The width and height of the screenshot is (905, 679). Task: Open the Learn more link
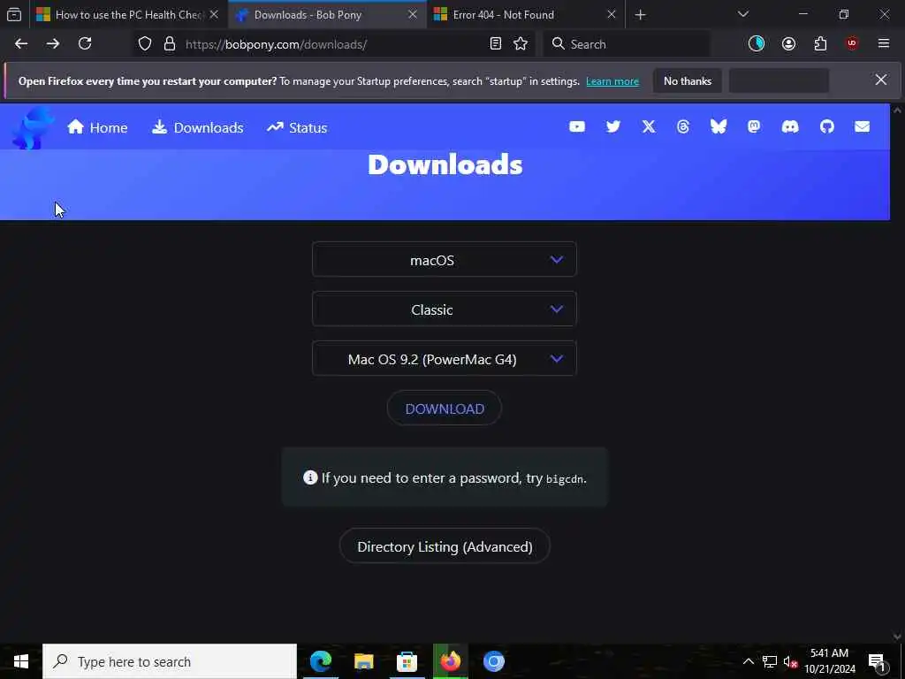pyautogui.click(x=612, y=81)
